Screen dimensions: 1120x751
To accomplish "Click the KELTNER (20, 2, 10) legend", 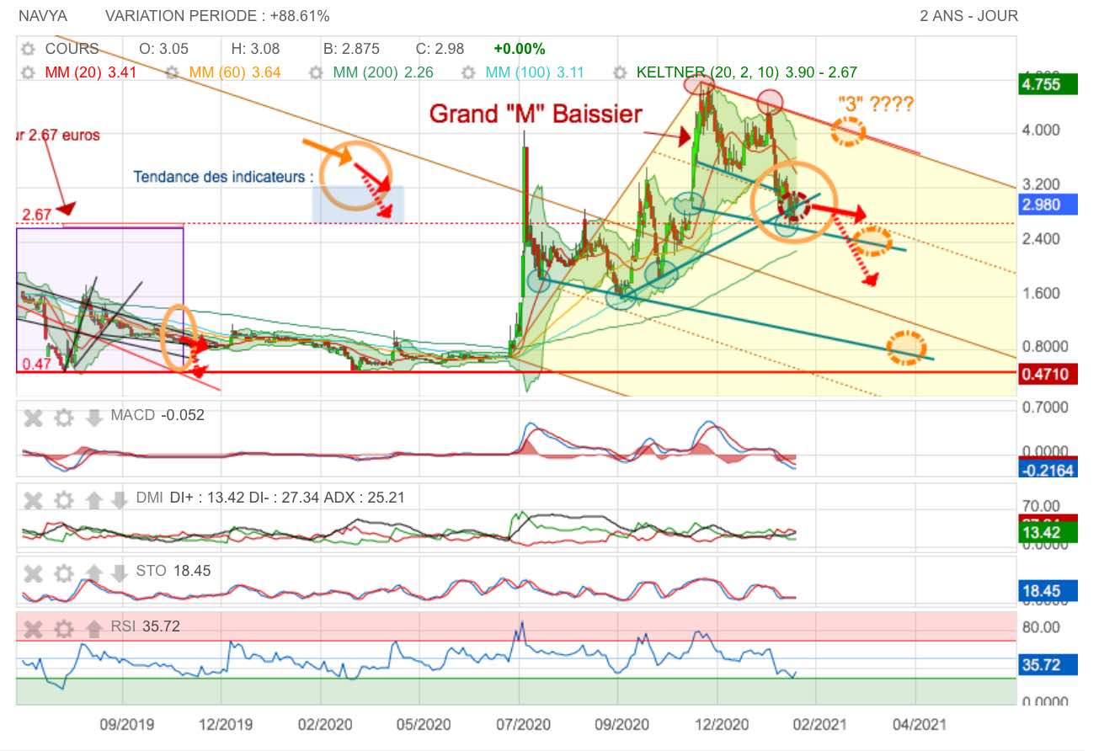I will (x=747, y=72).
